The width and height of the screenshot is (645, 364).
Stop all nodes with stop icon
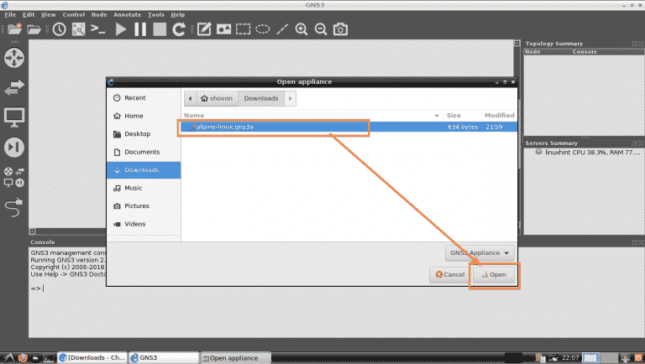[x=160, y=29]
